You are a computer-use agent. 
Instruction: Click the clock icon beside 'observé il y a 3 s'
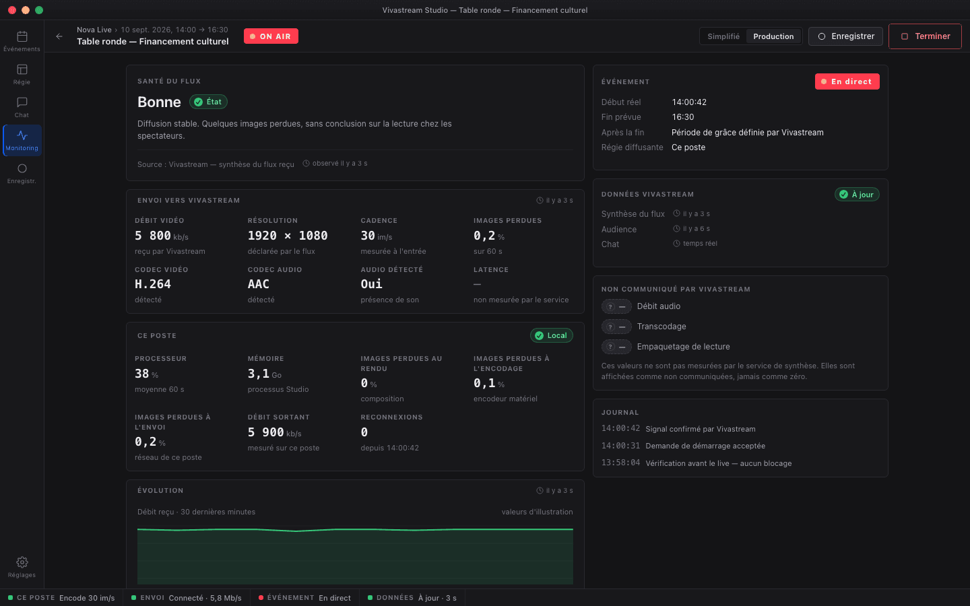coord(306,164)
